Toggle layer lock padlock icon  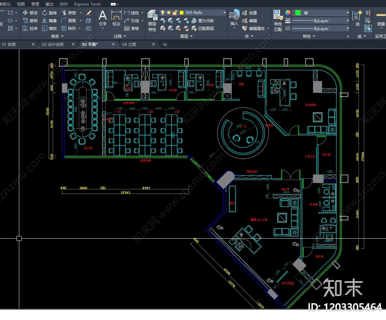click(175, 13)
